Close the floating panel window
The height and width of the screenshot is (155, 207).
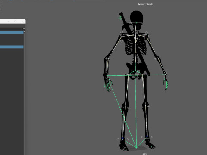22,22
